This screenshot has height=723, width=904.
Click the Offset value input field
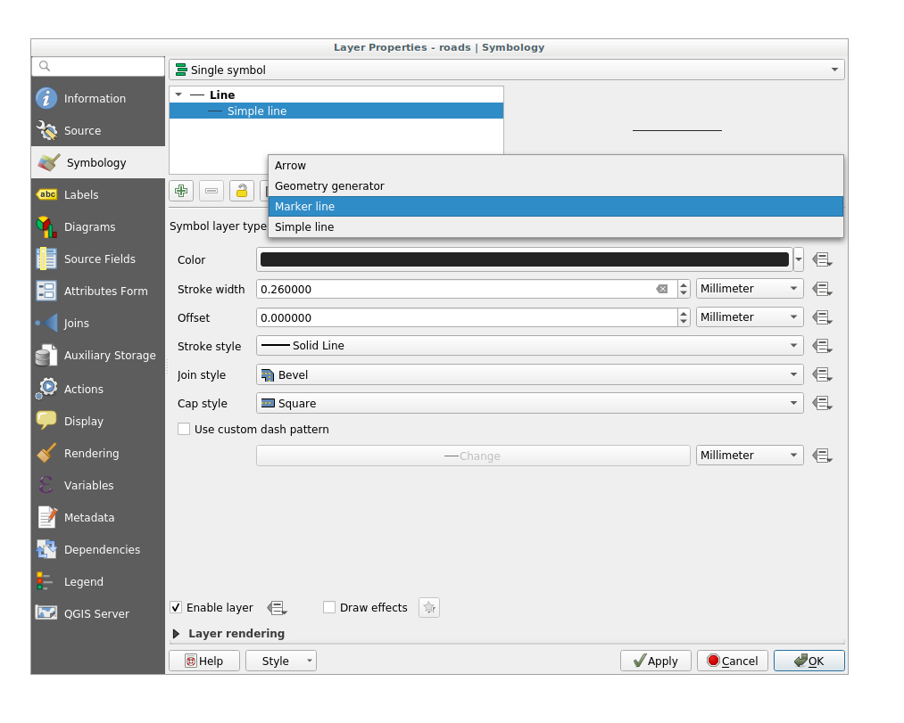click(x=465, y=318)
